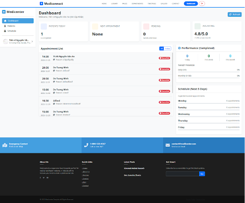This screenshot has height=203, width=245.
Task: Open the Departments menu in the top navigation
Action: click(137, 3)
